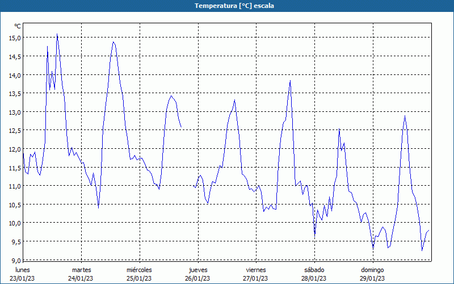
Task: Select the 'jueves' day label
Action: point(198,270)
